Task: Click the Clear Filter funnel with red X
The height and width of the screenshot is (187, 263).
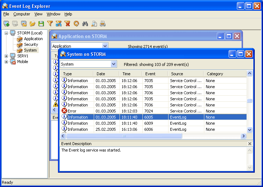Action: pyautogui.click(x=67, y=24)
